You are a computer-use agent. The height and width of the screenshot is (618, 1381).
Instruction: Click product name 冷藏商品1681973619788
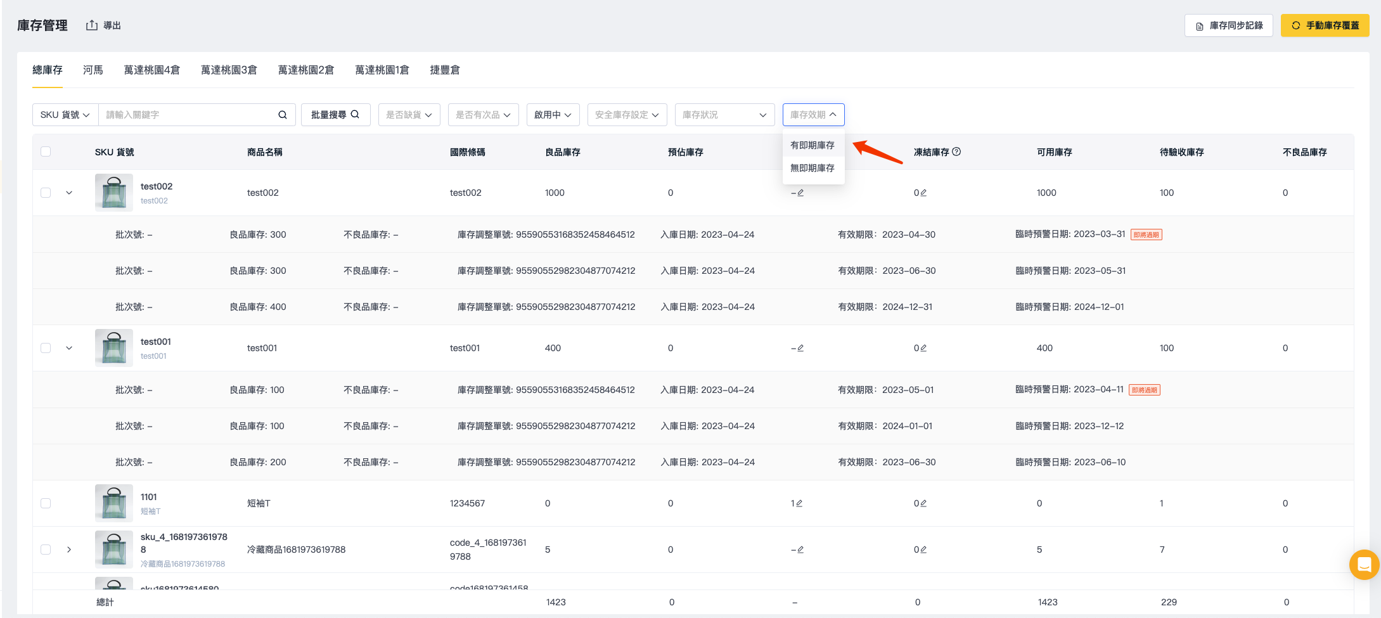click(296, 550)
